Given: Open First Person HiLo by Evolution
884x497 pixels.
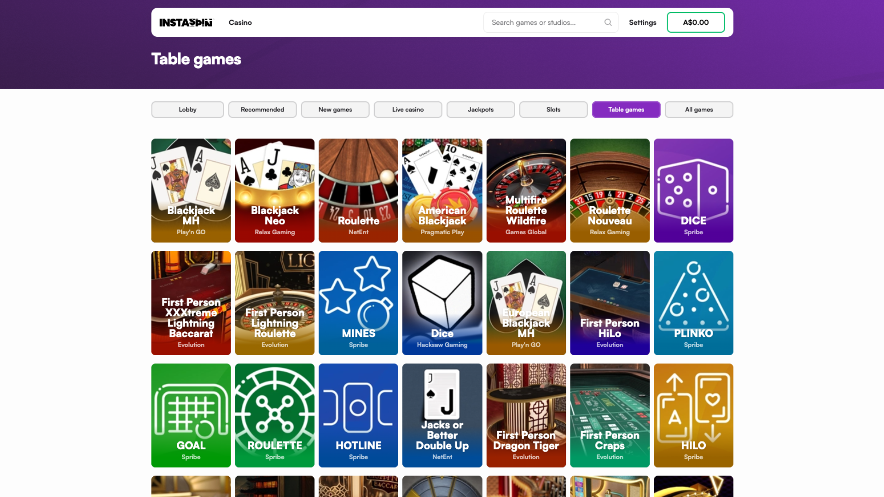Looking at the screenshot, I should click(x=610, y=303).
